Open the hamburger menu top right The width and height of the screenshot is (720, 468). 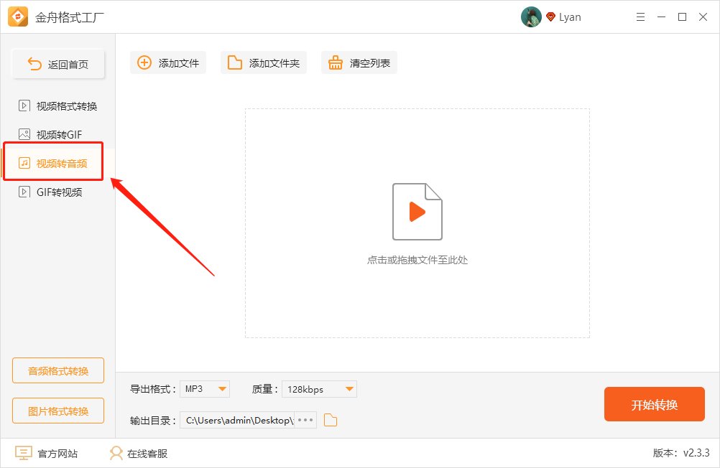[640, 17]
